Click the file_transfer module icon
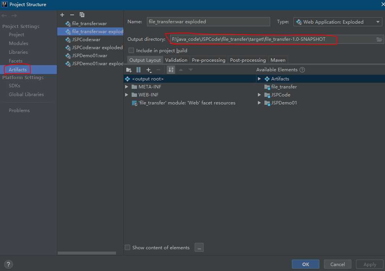The height and width of the screenshot is (271, 385). 267,87
